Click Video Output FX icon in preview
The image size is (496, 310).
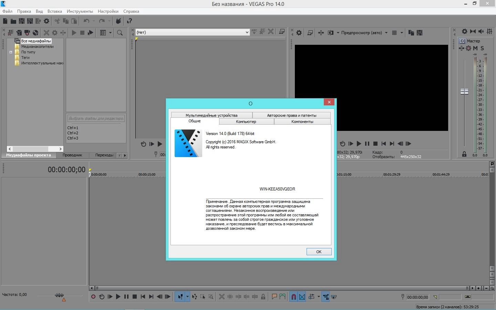coord(321,33)
